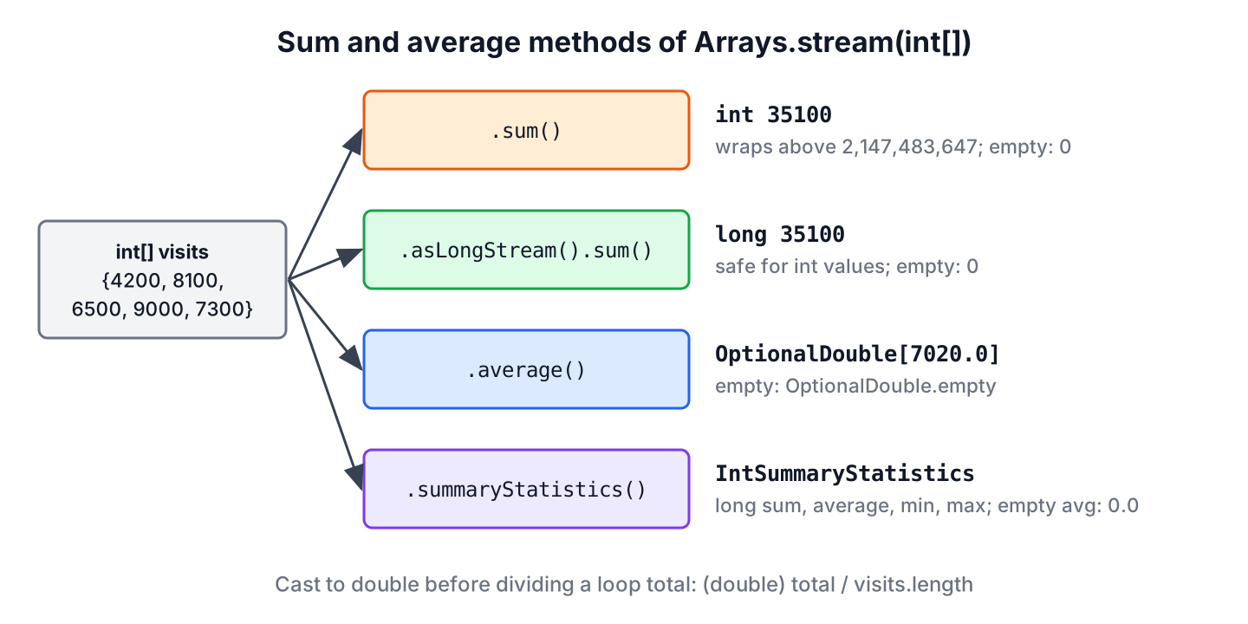The image size is (1248, 624).
Task: Select the purple .summaryStatistics() box
Action: pos(526,489)
